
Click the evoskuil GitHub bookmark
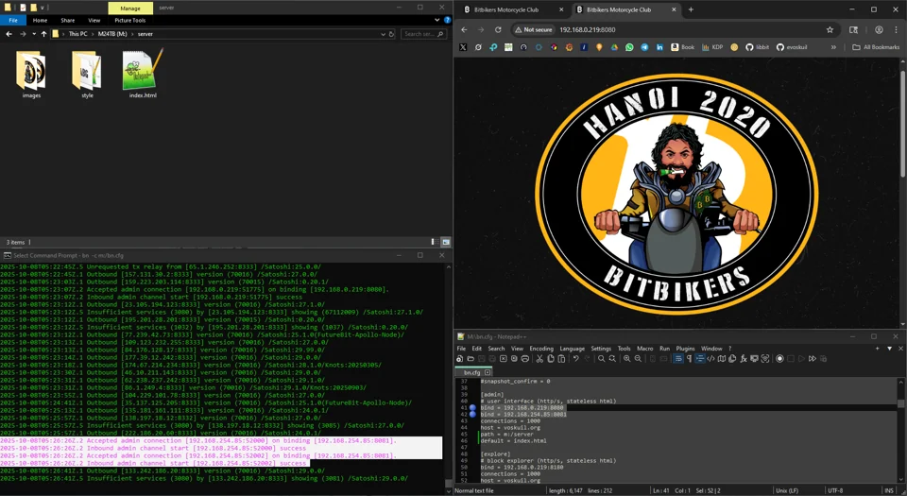[792, 47]
